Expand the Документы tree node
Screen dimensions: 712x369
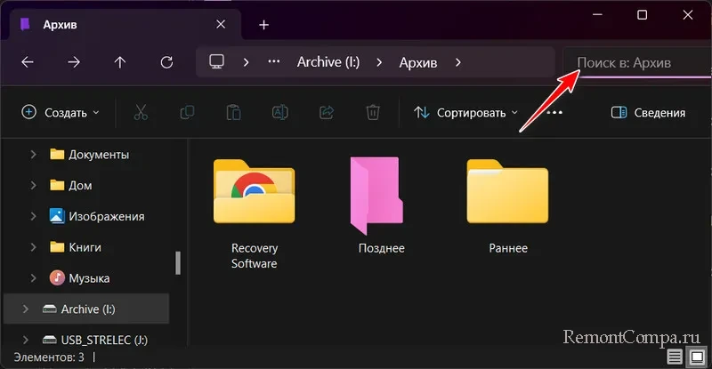coord(34,155)
